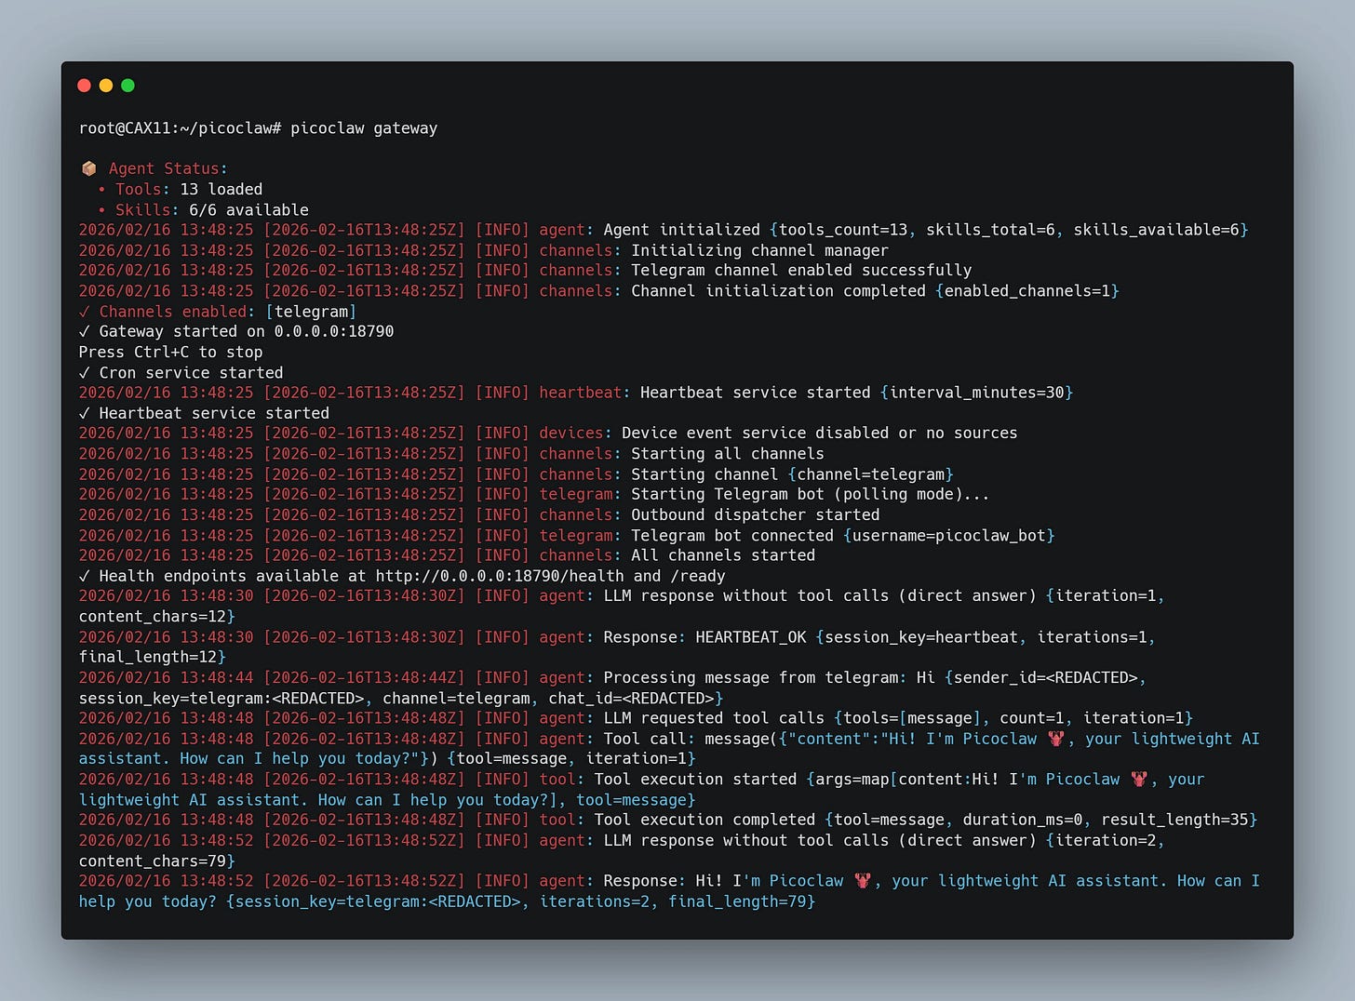Click "Device event service disabled or no sources"
The width and height of the screenshot is (1355, 1001).
820,433
